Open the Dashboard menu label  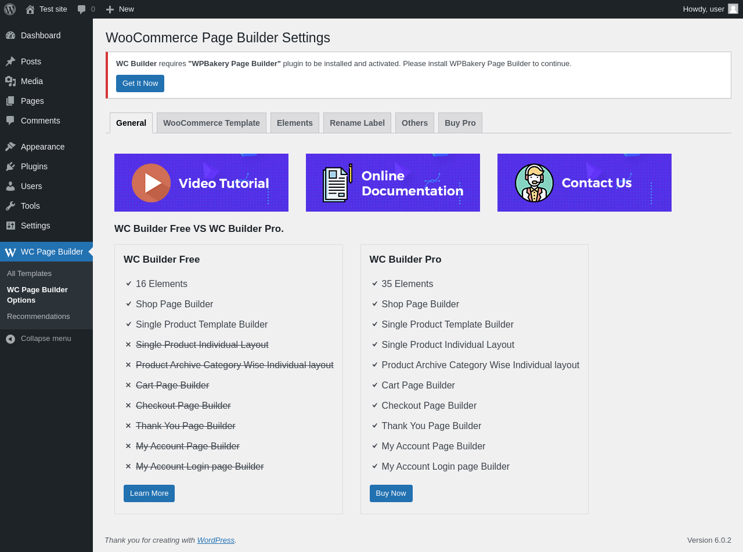click(x=41, y=35)
